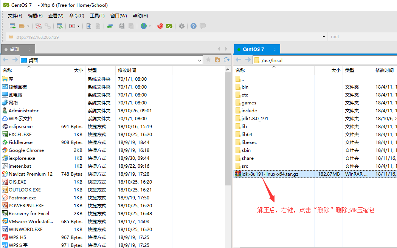Open the 帮助(H) menu
The height and width of the screenshot is (248, 397).
[140, 16]
